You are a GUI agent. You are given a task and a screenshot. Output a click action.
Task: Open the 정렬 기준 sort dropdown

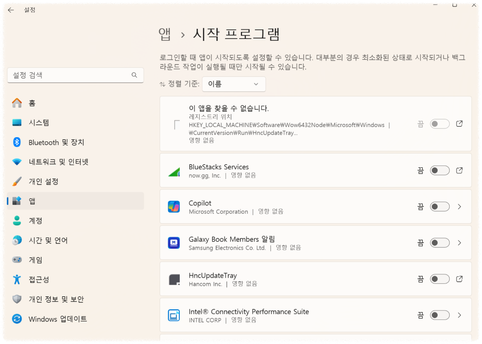click(x=234, y=84)
